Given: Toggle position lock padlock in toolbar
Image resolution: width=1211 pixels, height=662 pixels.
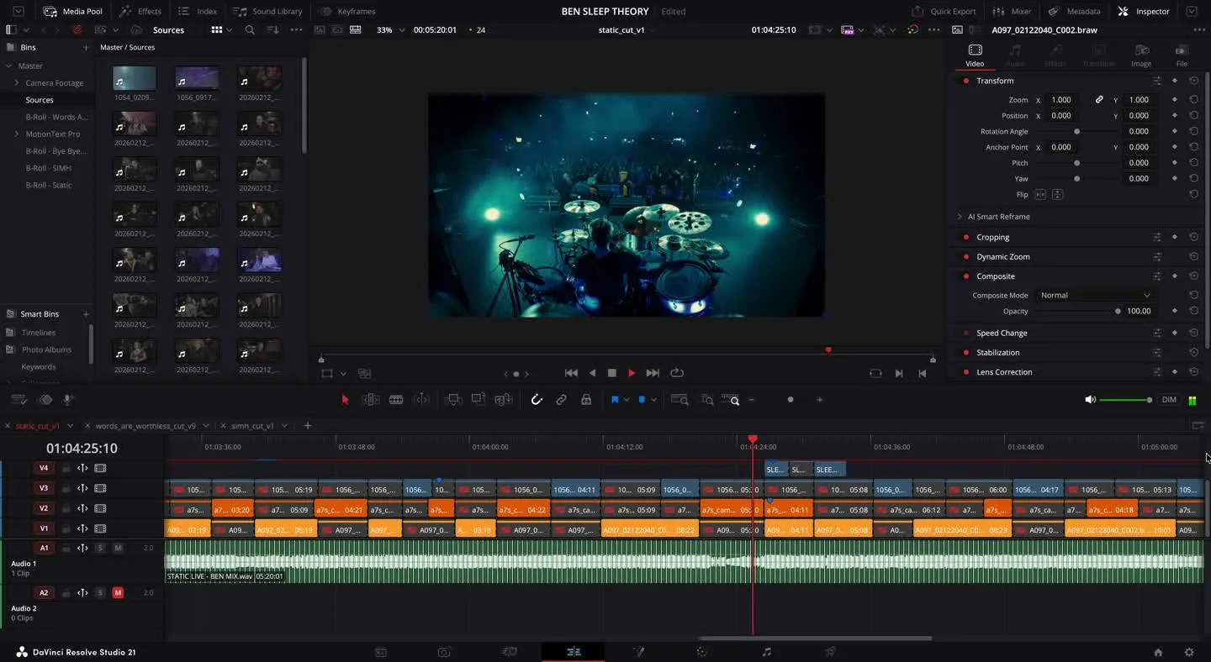Looking at the screenshot, I should tap(586, 400).
